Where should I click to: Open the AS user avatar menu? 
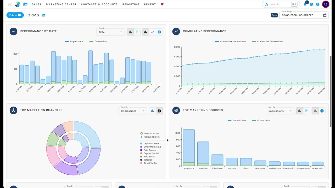coord(326,4)
